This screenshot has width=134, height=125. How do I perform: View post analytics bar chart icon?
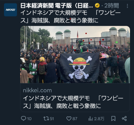(90, 119)
